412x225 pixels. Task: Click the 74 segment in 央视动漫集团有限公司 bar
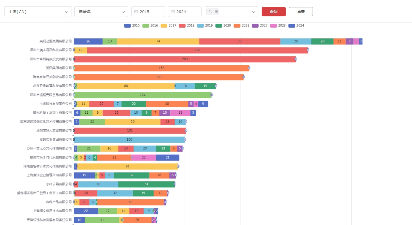click(x=158, y=41)
